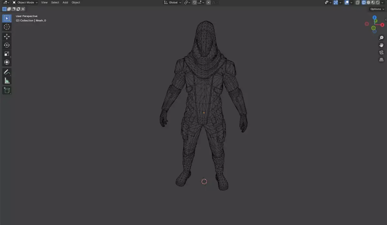
Task: Select the Add Cube tool
Action: coord(7,90)
